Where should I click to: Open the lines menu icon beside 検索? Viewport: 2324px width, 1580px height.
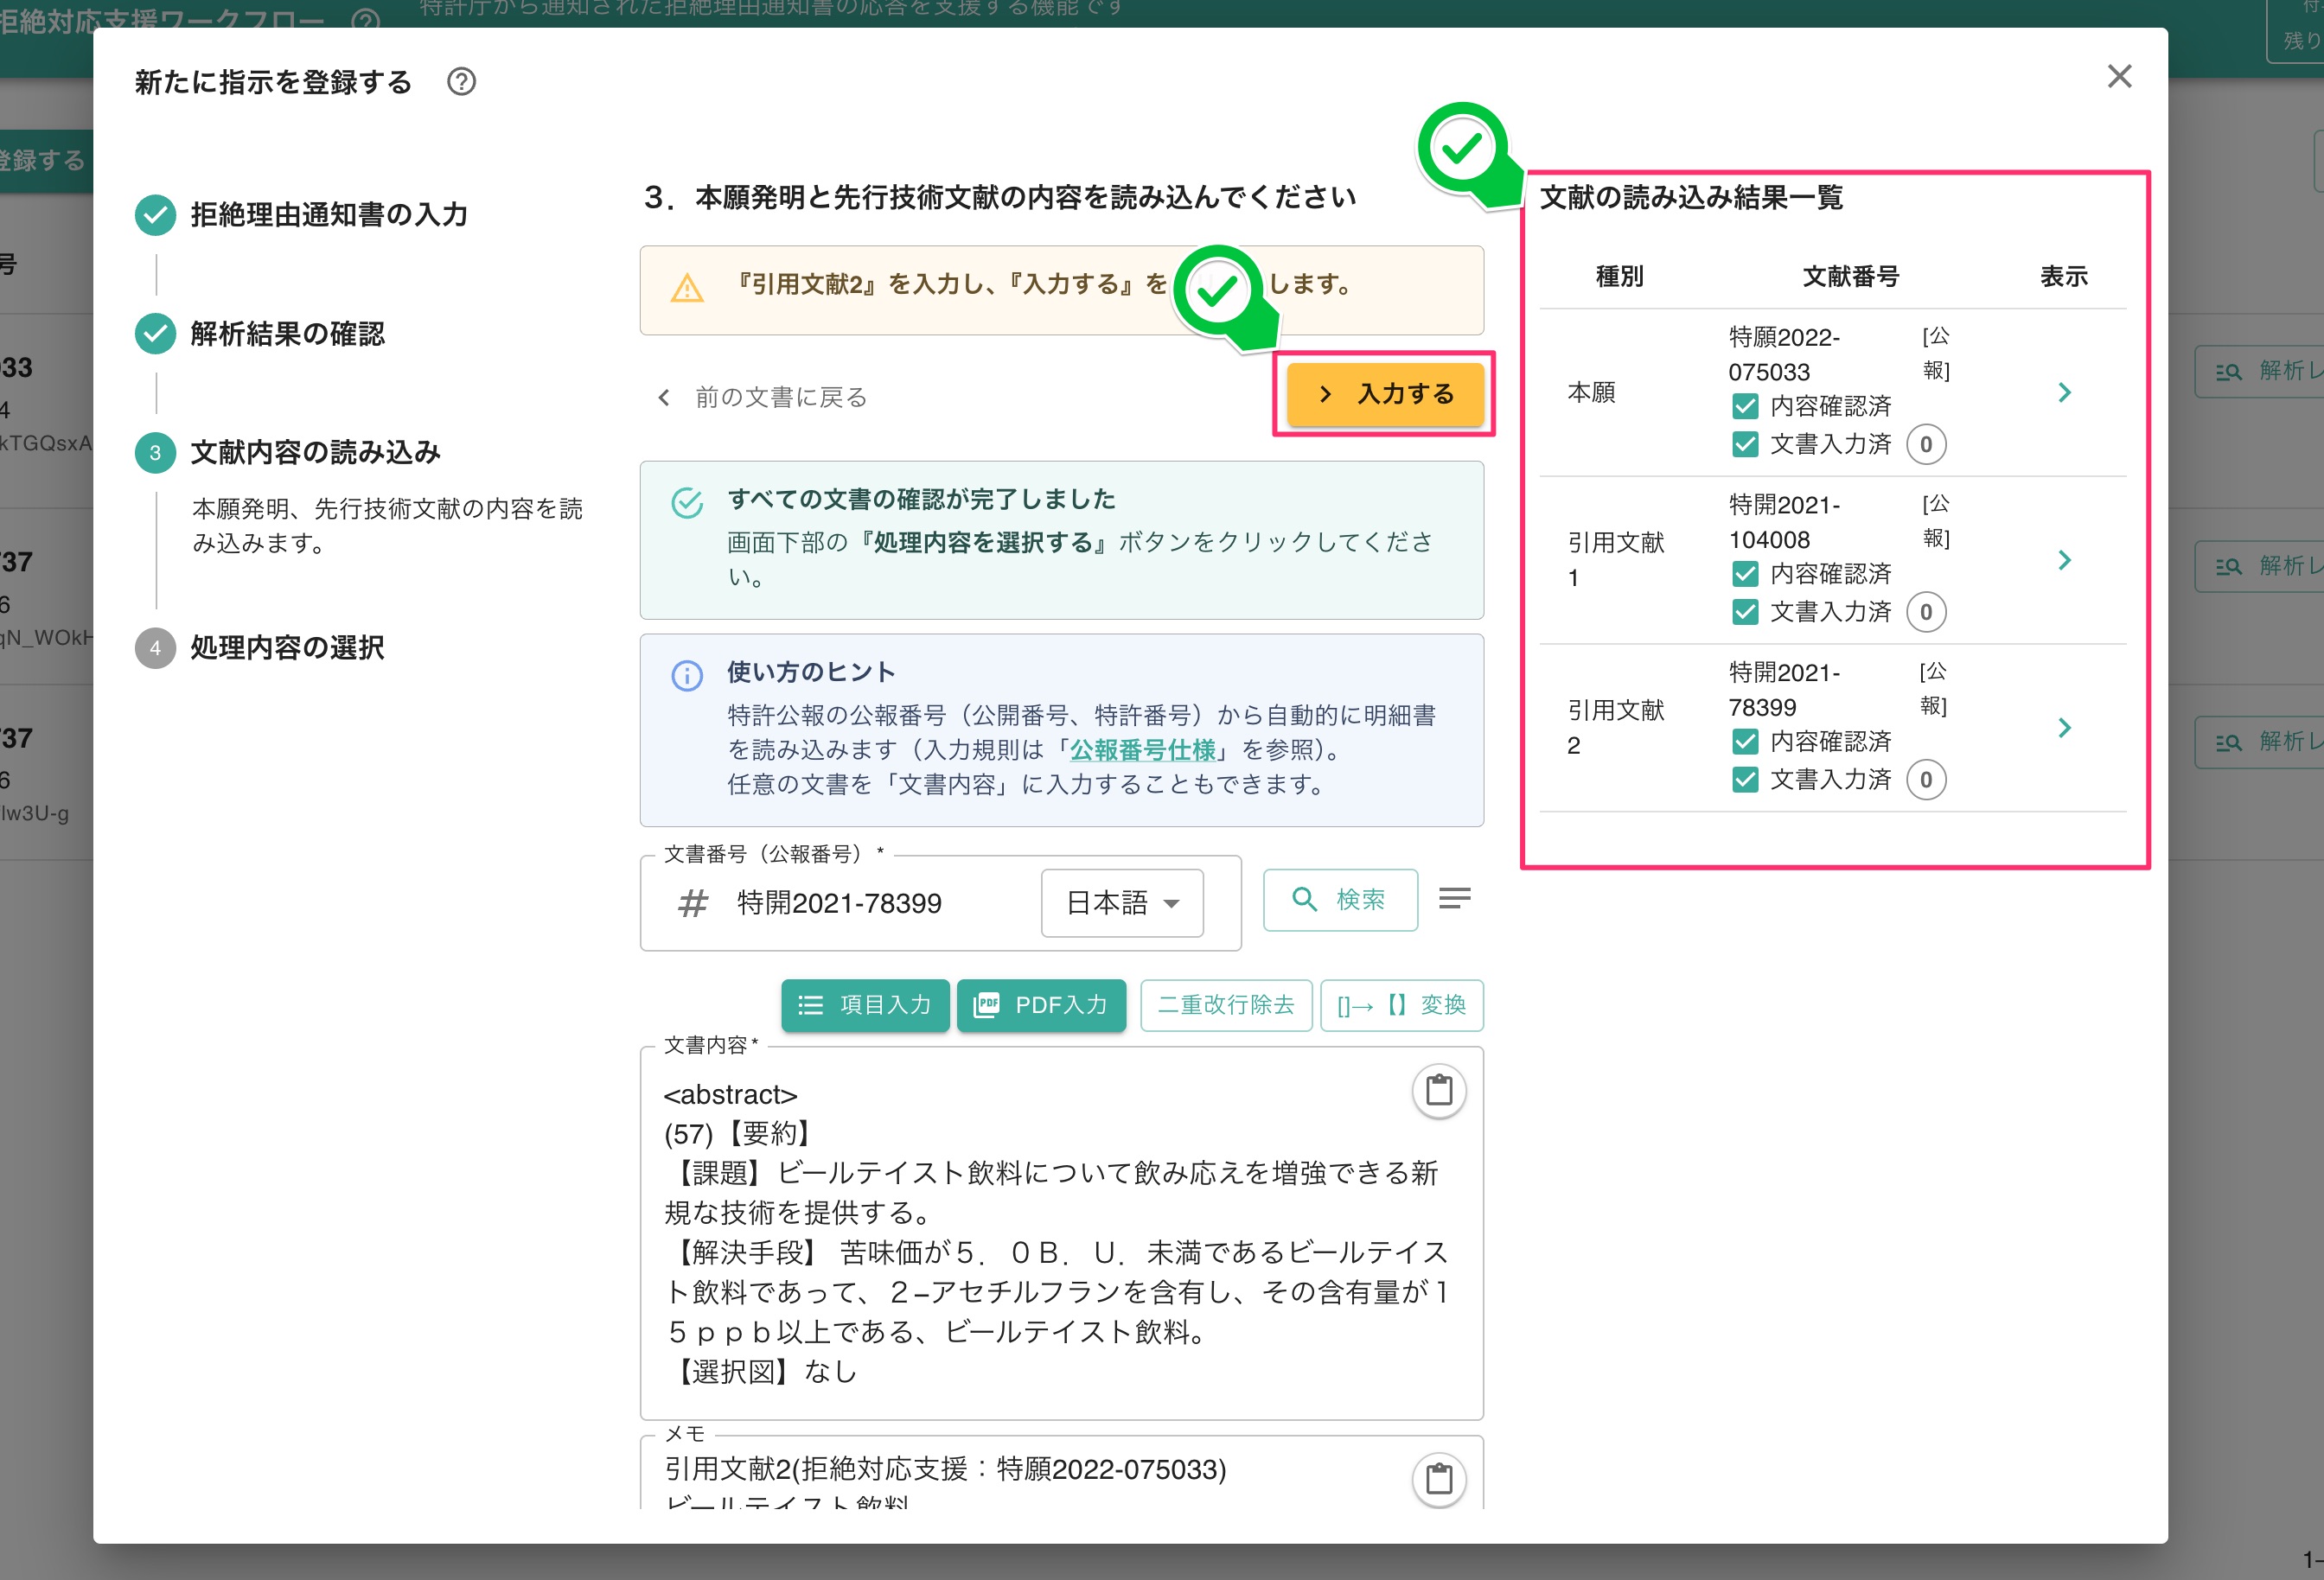coord(1454,898)
